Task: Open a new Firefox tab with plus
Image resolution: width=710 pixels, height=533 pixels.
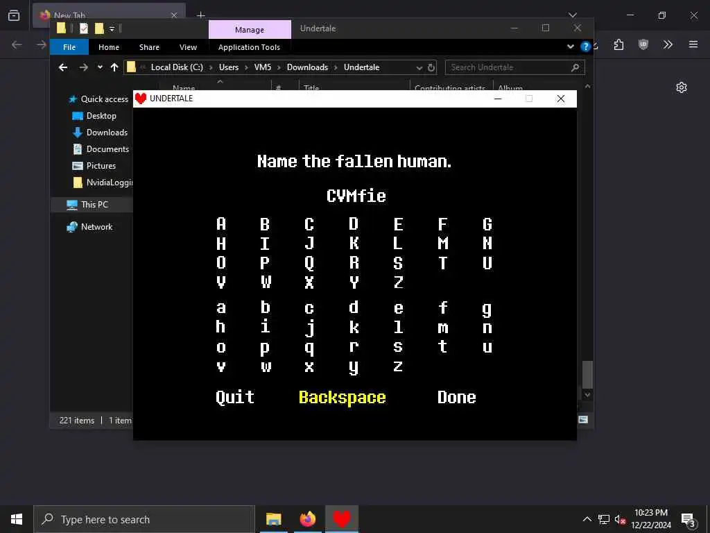Action: [x=201, y=15]
